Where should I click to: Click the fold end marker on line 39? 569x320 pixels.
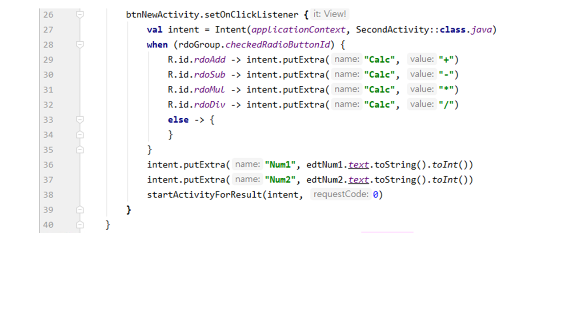tap(80, 210)
